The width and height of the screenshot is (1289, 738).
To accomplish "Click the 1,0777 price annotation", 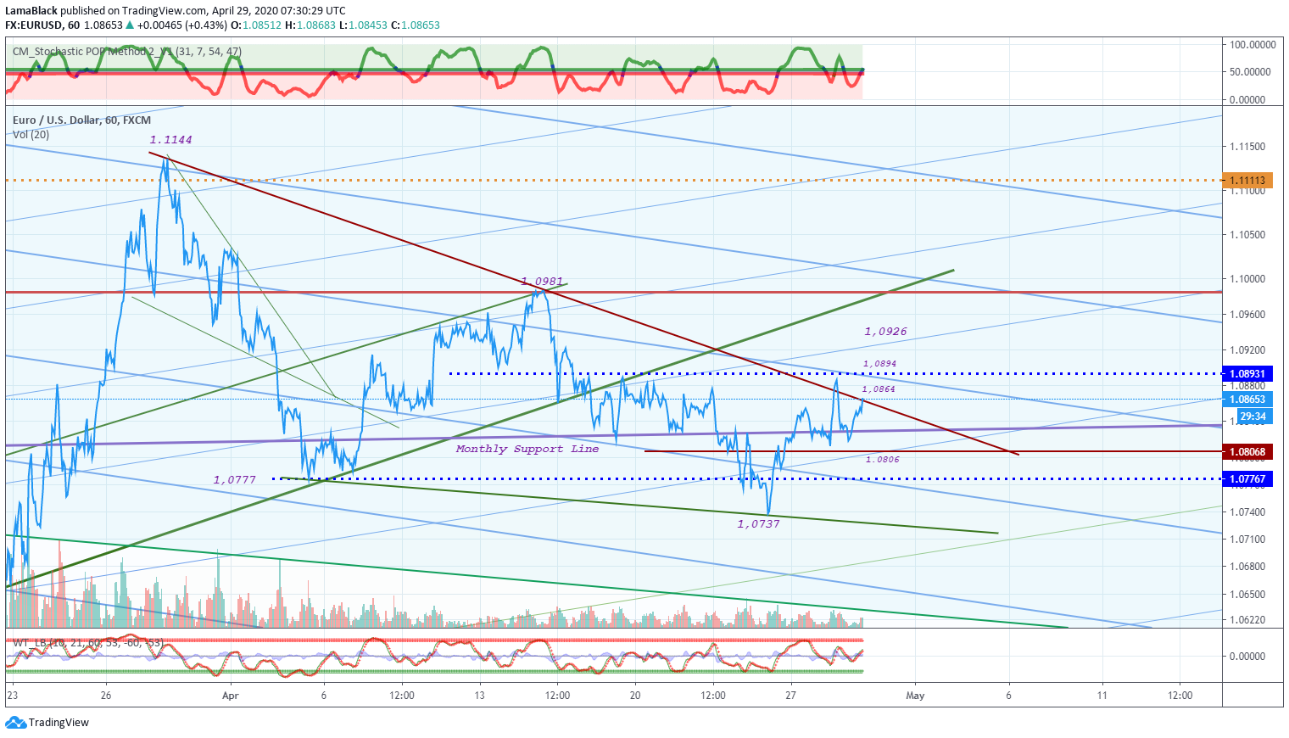I will click(x=234, y=480).
